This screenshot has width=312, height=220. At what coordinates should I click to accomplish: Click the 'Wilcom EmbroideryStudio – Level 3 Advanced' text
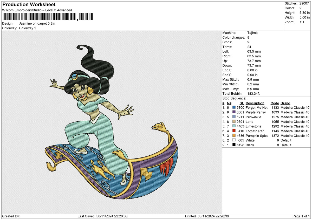click(x=37, y=10)
